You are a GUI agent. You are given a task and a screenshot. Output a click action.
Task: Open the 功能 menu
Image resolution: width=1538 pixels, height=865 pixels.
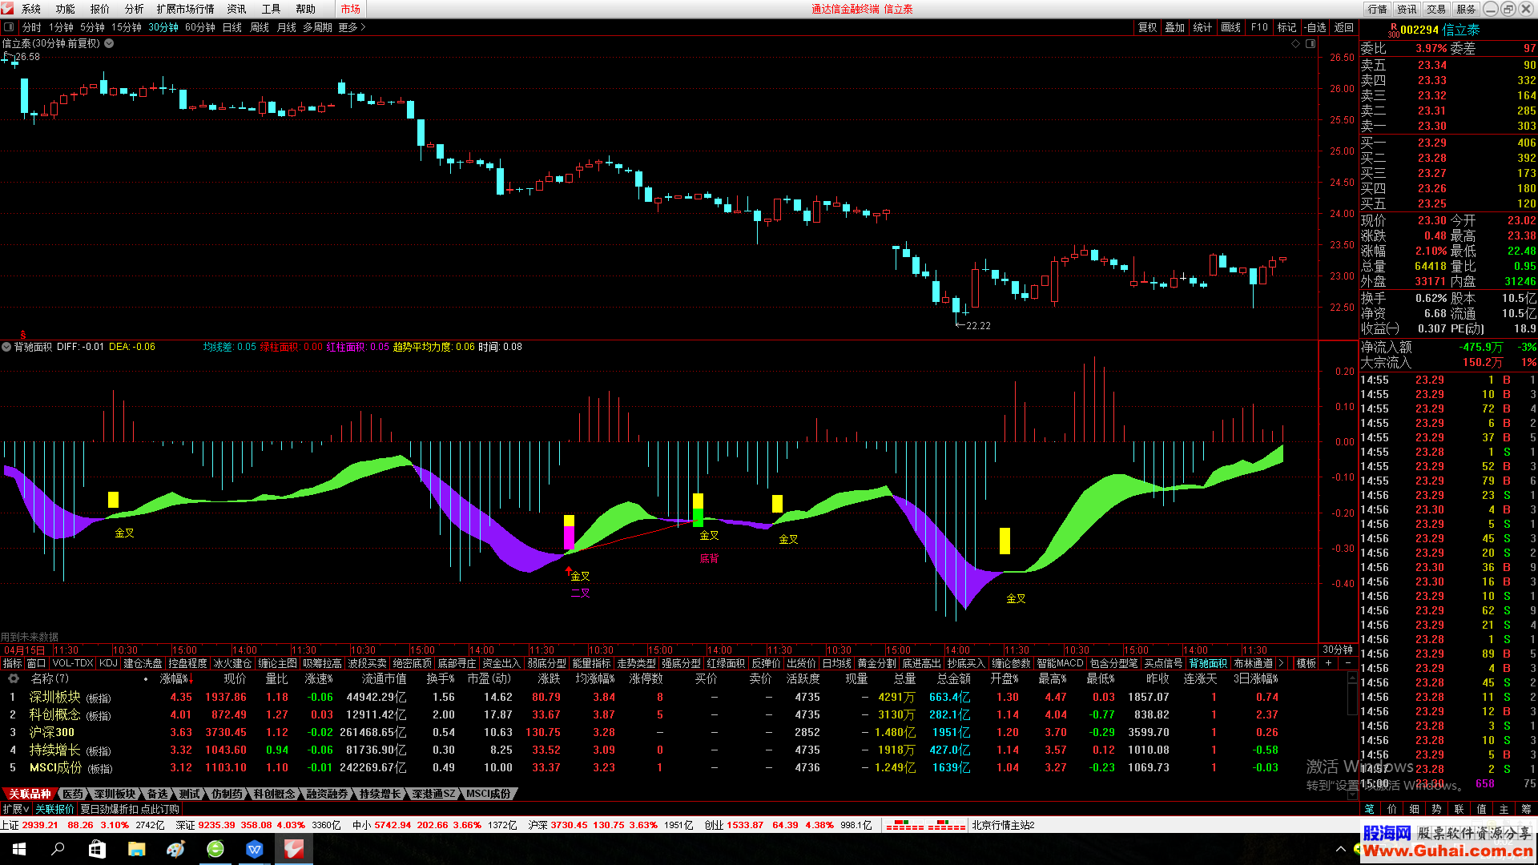click(x=65, y=9)
